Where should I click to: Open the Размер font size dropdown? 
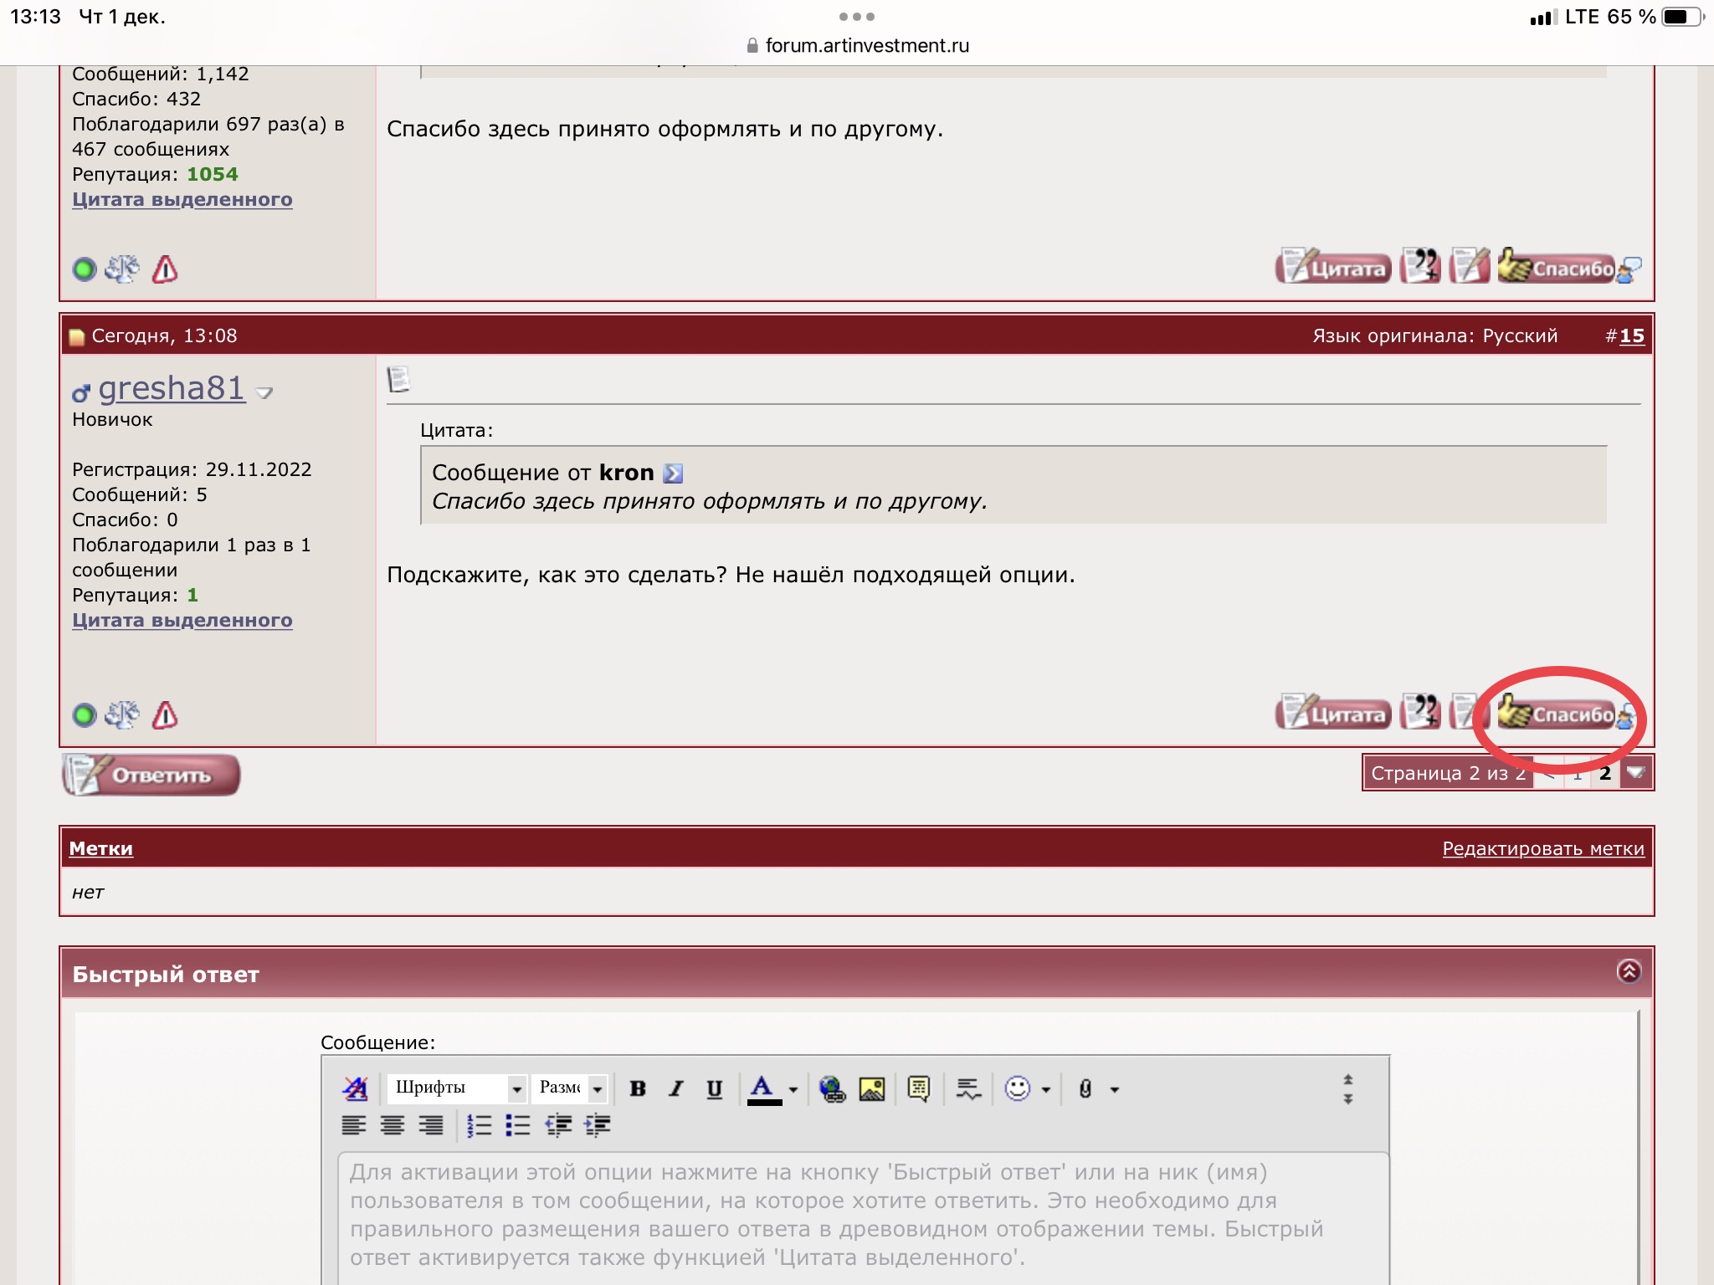point(571,1088)
